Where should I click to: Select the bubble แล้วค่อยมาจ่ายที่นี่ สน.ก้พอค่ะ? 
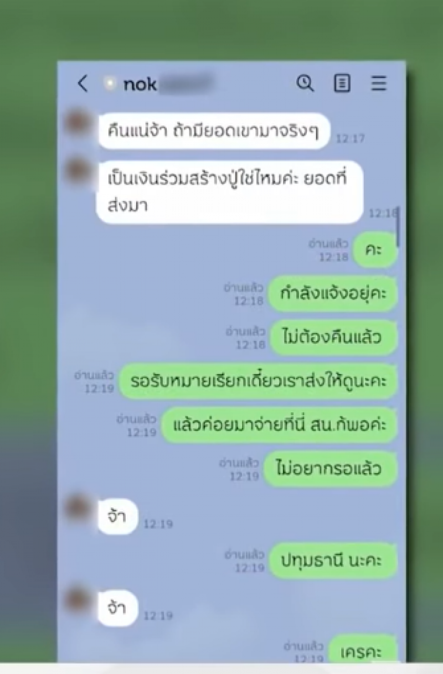(280, 425)
